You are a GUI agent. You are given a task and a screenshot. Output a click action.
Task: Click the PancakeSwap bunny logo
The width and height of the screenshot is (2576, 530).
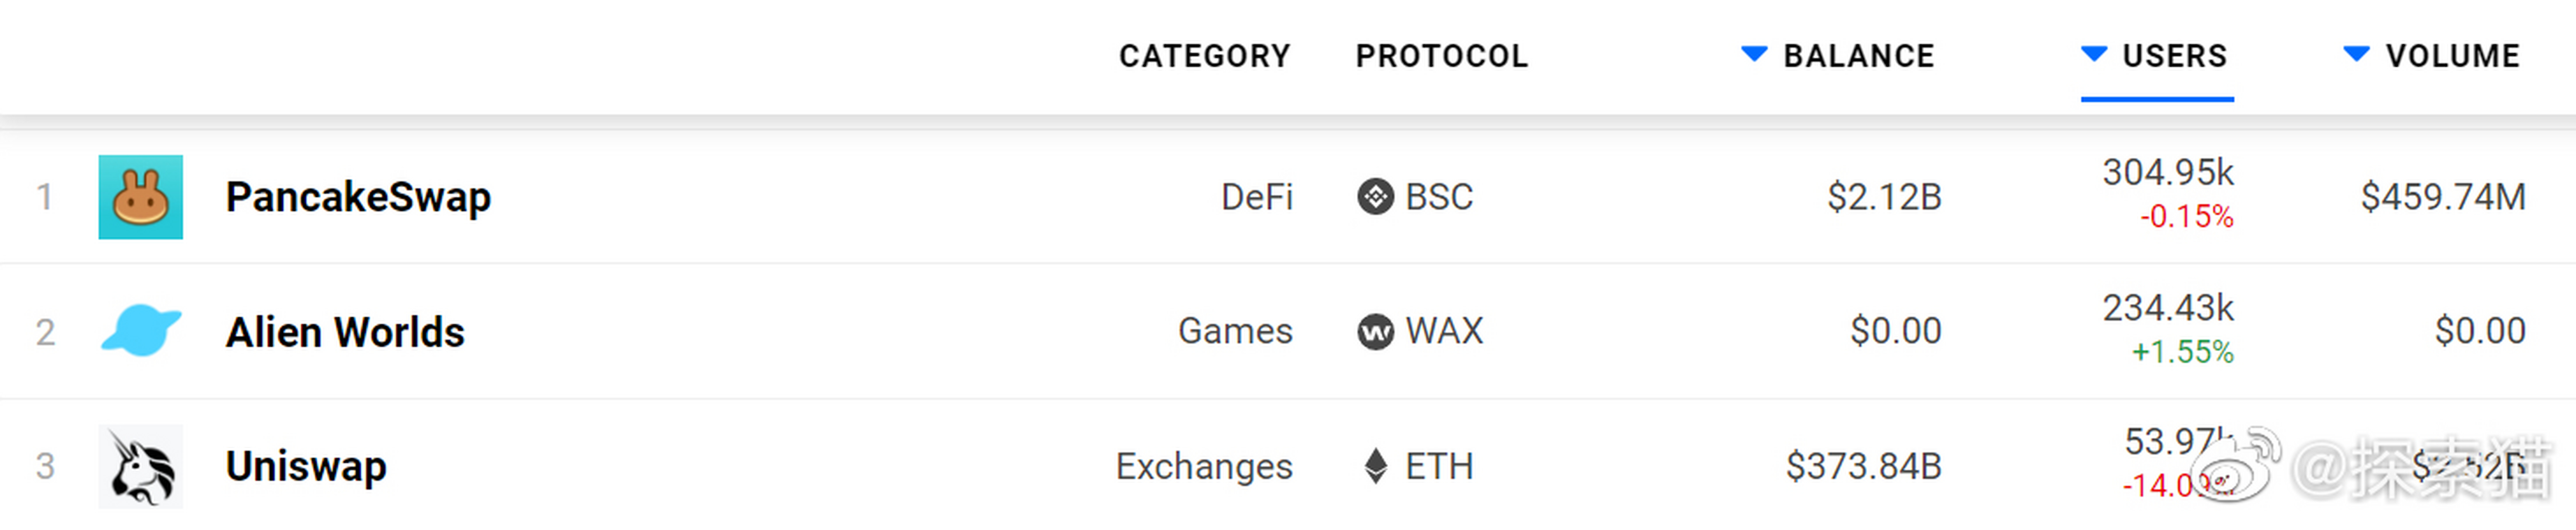(140, 197)
